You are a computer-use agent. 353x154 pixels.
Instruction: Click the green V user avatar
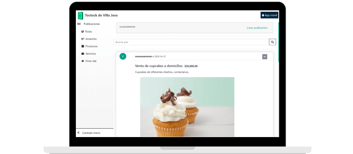pos(123,56)
